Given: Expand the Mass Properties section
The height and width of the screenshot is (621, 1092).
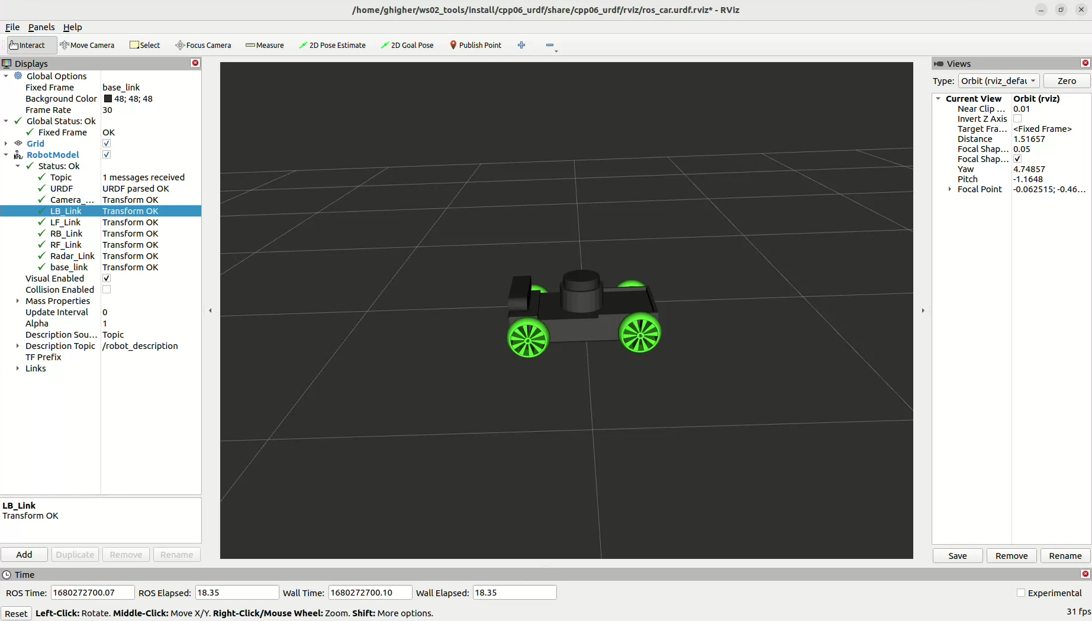Looking at the screenshot, I should click(x=18, y=301).
